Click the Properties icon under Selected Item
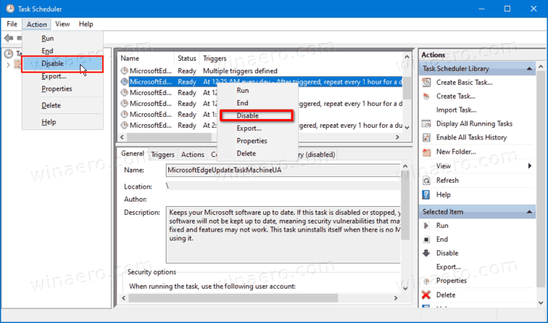548x323 pixels. click(427, 281)
